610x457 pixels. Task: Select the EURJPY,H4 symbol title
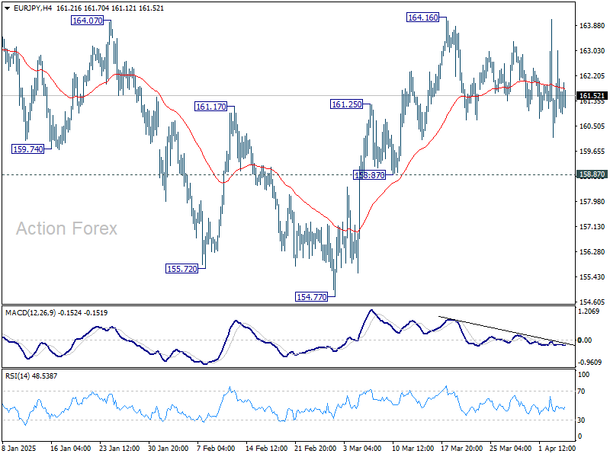point(33,8)
